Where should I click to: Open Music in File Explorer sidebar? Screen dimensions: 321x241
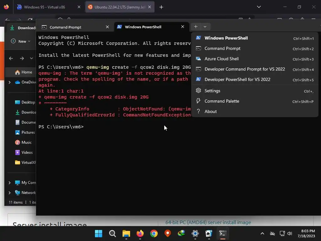(23, 142)
